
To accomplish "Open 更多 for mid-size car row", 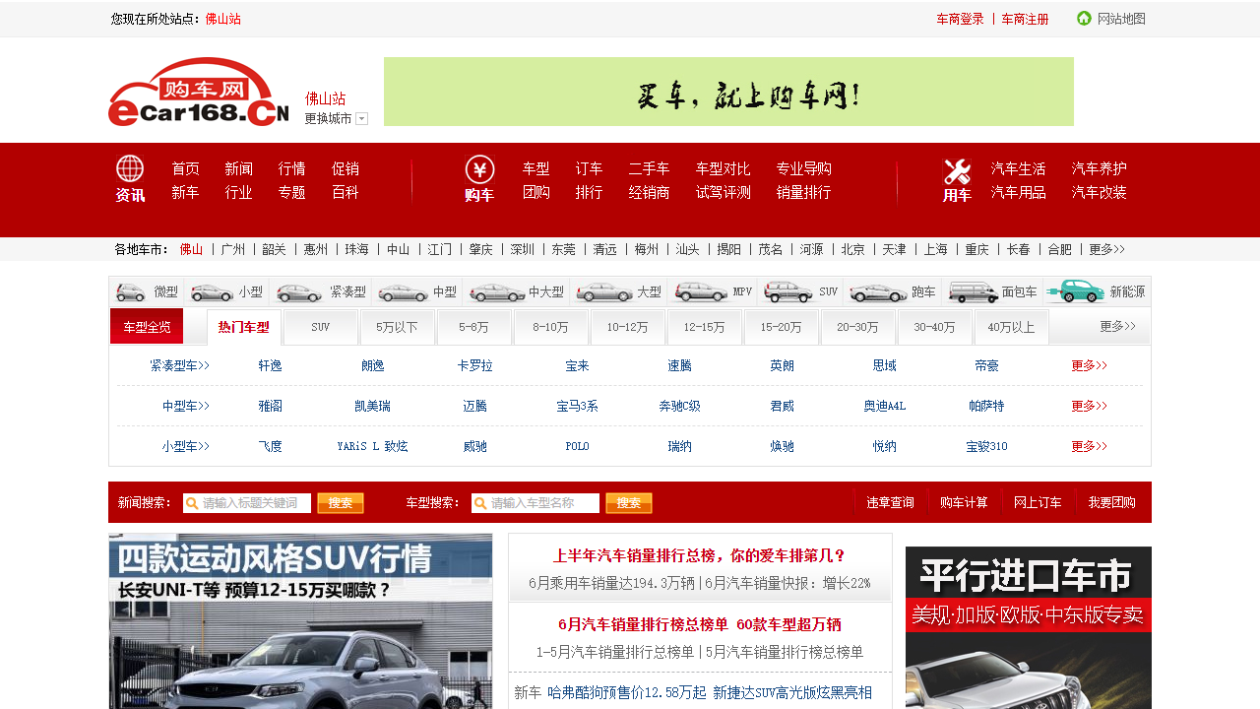I will [x=1089, y=406].
